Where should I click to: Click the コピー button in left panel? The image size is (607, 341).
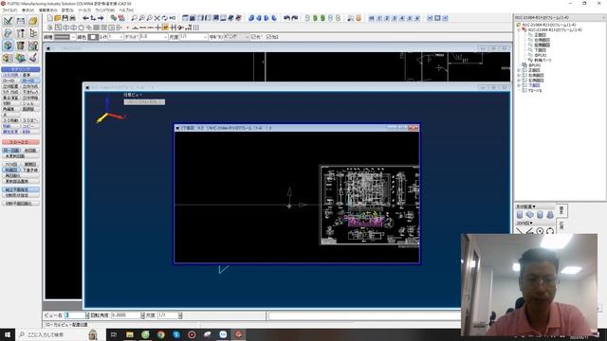click(30, 126)
